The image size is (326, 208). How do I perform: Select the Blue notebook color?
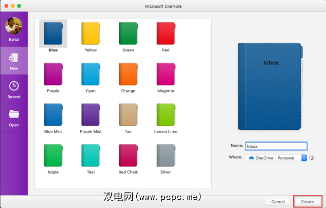[53, 34]
